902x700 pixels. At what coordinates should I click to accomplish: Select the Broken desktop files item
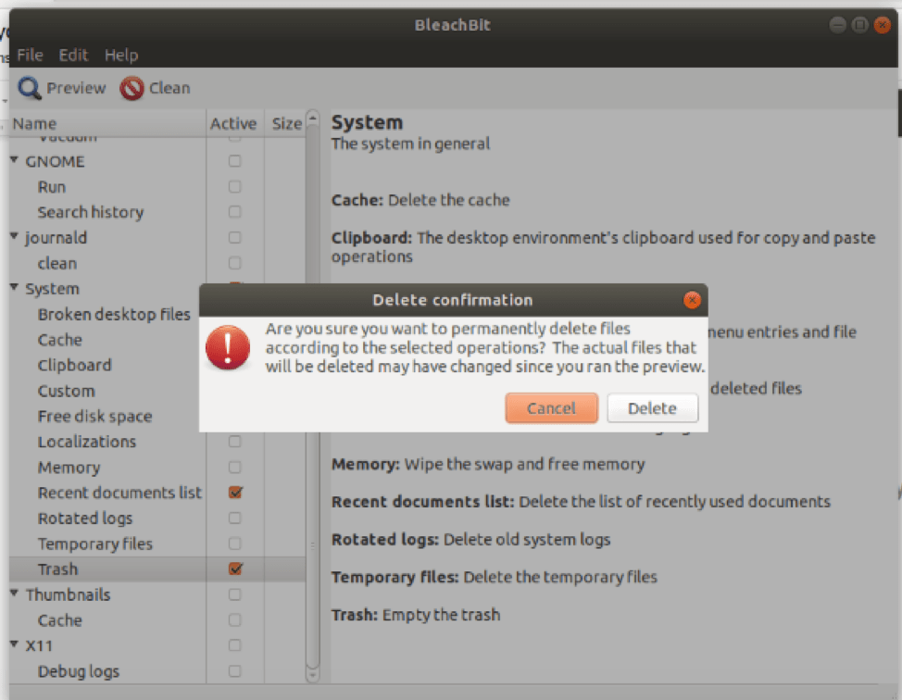[x=114, y=315]
